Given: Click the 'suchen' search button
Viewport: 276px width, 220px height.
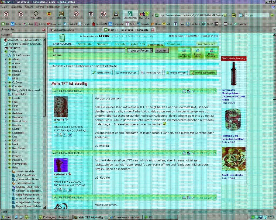Looking at the screenshot, I should (162, 51).
